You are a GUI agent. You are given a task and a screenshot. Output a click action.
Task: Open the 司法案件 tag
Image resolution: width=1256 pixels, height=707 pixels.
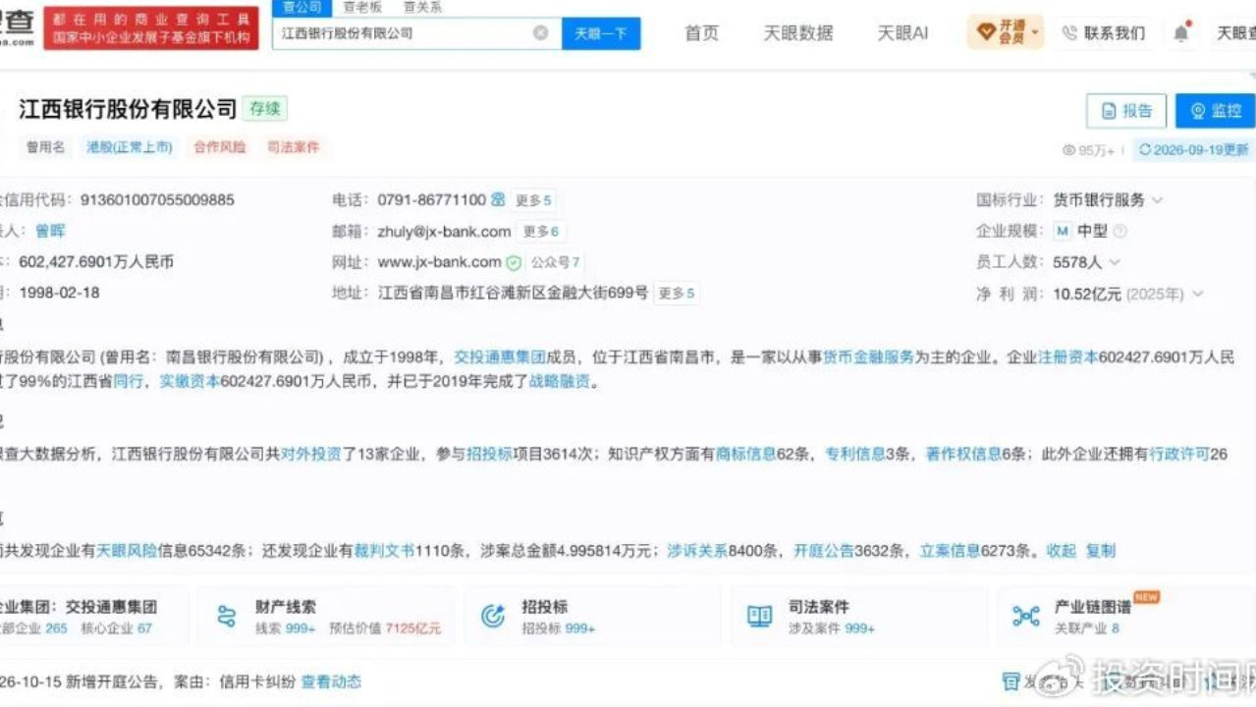[x=294, y=147]
